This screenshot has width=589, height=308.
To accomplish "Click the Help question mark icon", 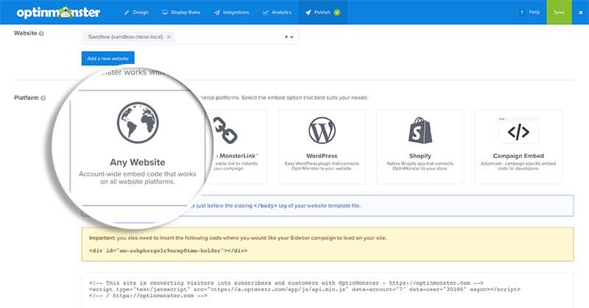I will click(522, 12).
